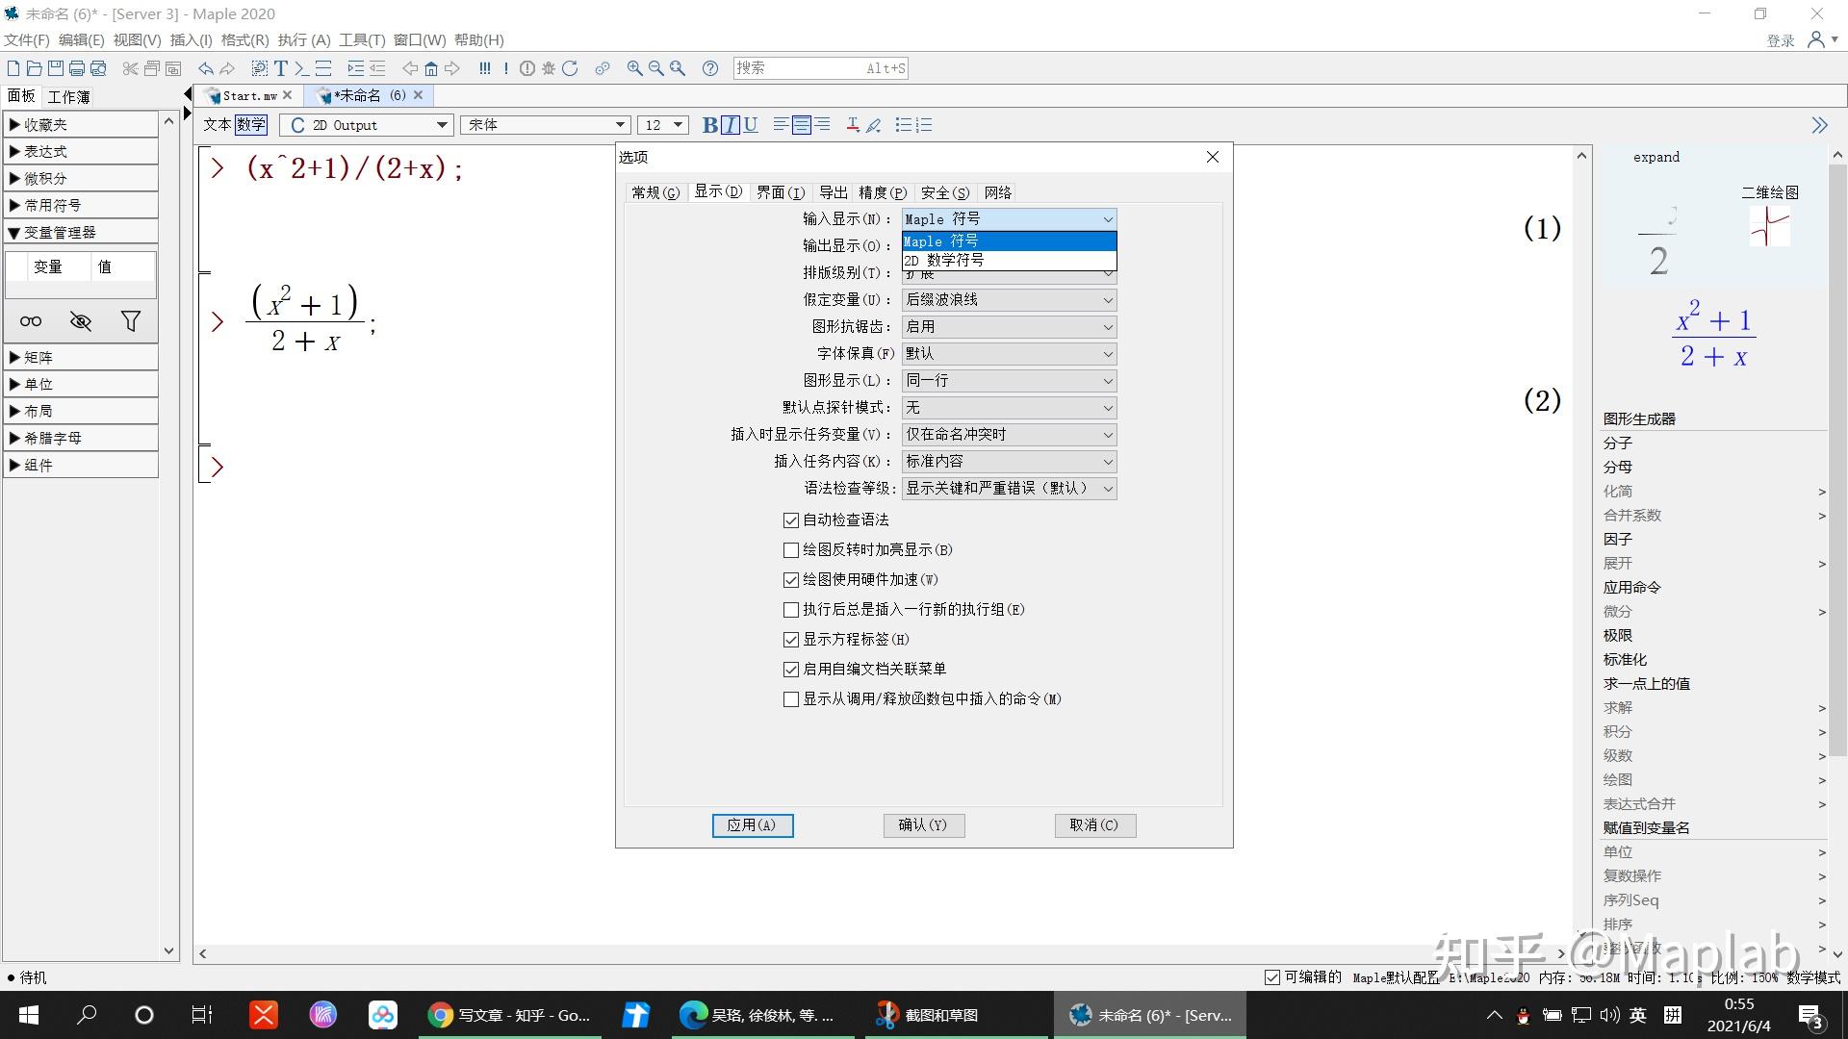Enable 绘图反转时加亮显示(B) option
Viewport: 1848px width, 1039px height.
coord(791,549)
